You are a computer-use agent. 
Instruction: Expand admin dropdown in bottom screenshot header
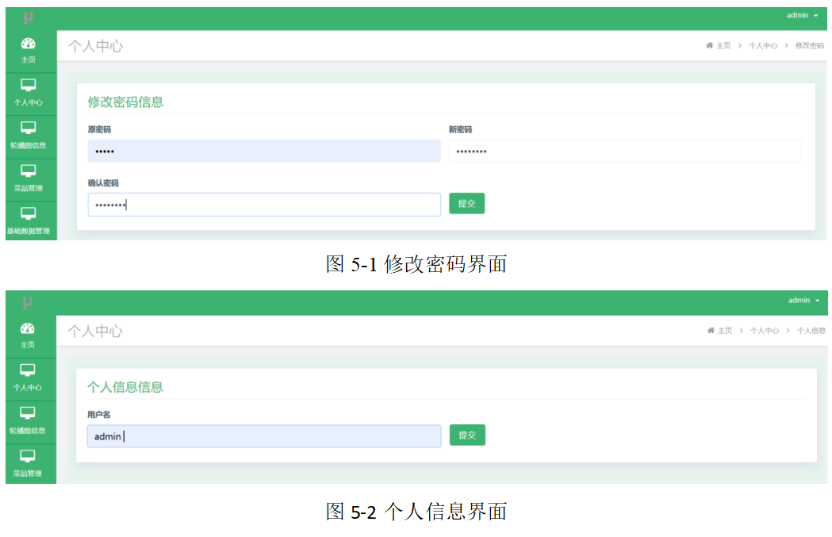[x=804, y=301]
